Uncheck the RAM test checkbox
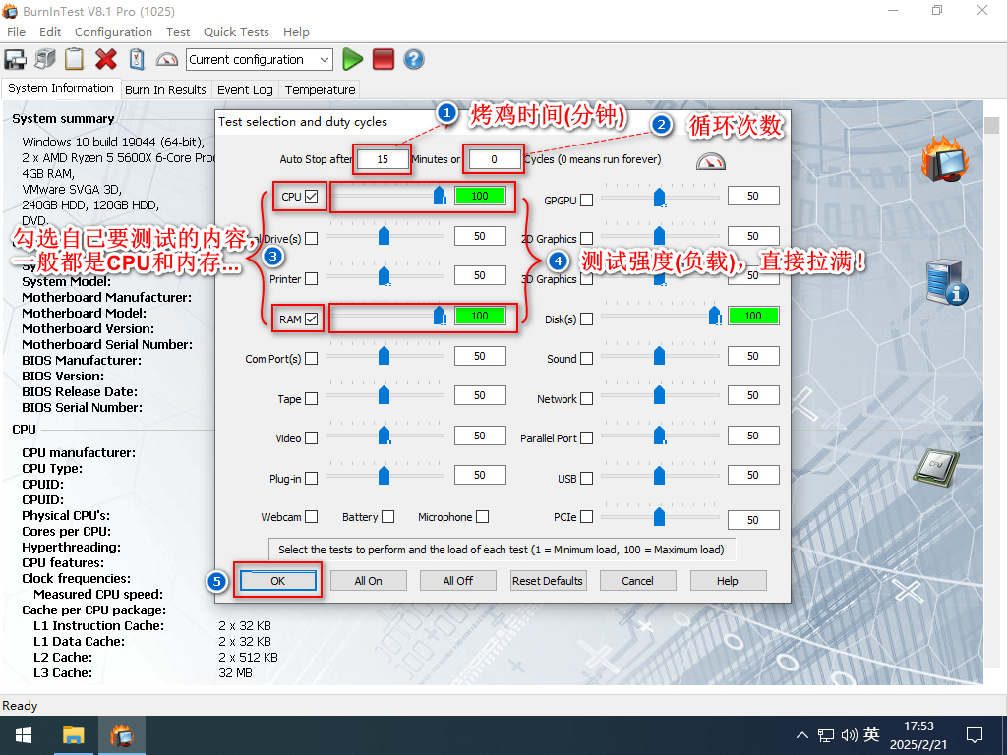 (312, 319)
